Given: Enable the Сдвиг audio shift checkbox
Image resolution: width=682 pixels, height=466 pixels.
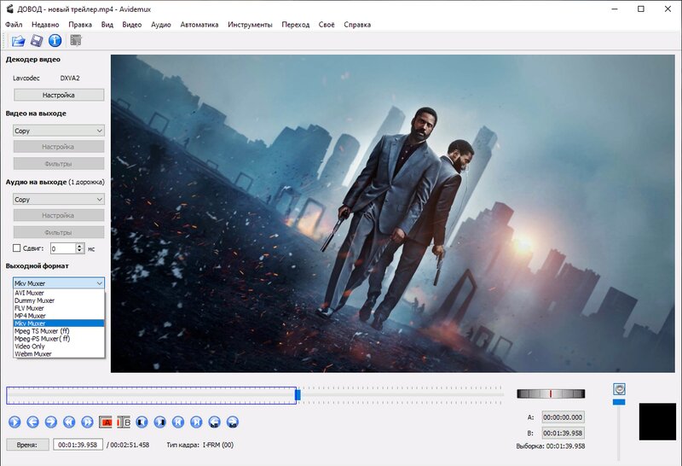Looking at the screenshot, I should coord(17,248).
